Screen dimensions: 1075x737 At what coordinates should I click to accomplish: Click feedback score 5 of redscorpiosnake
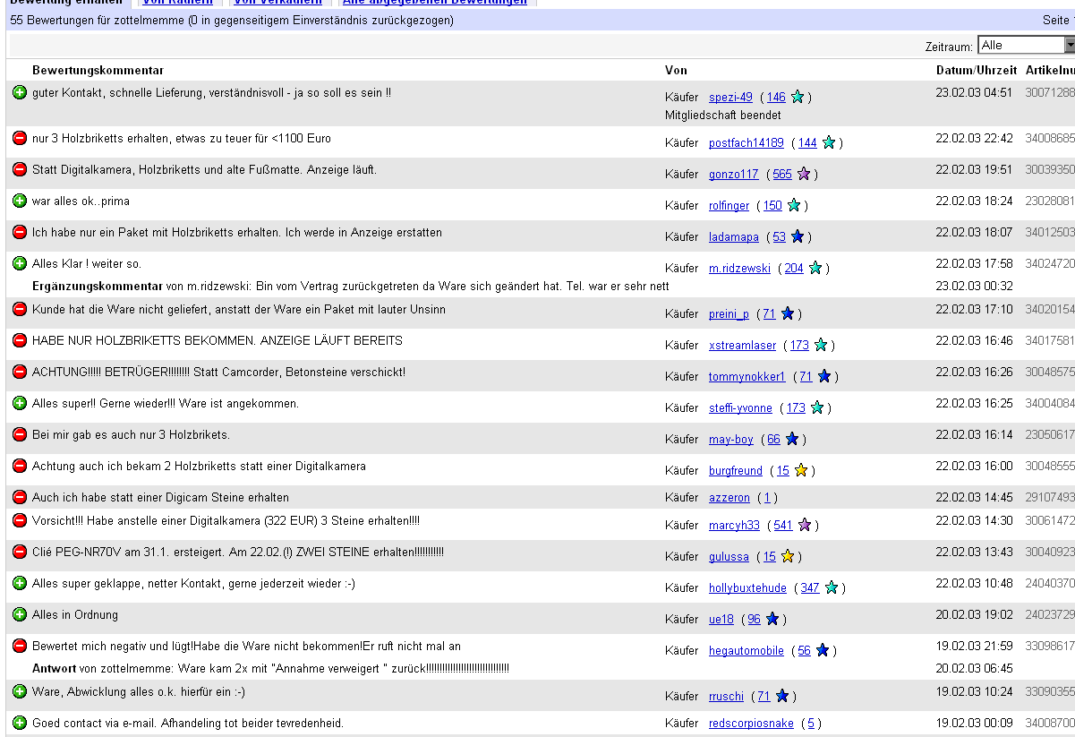pyautogui.click(x=811, y=724)
